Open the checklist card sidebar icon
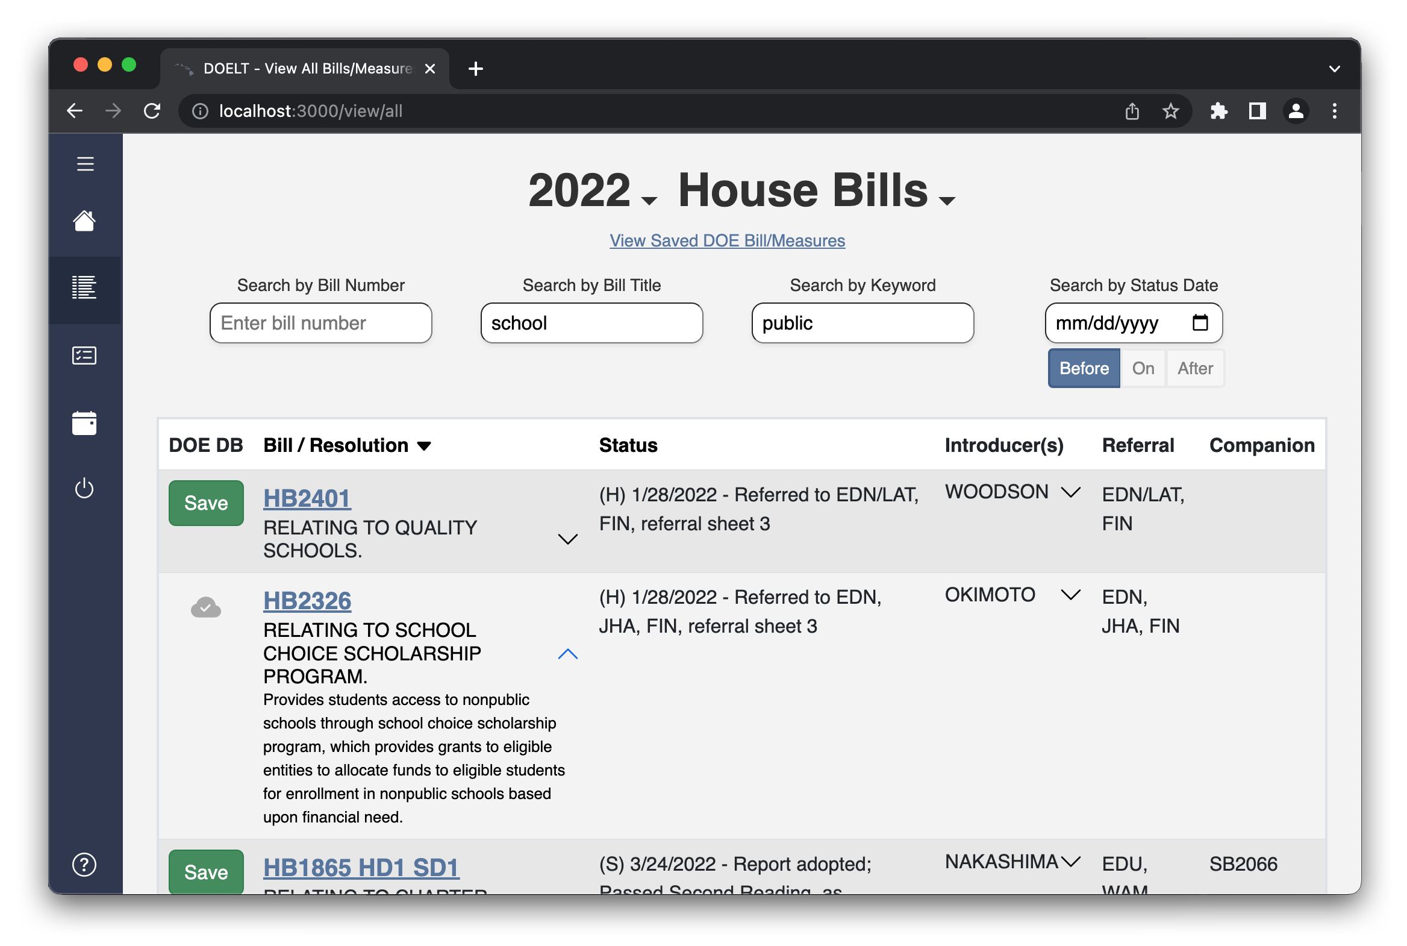 [84, 356]
